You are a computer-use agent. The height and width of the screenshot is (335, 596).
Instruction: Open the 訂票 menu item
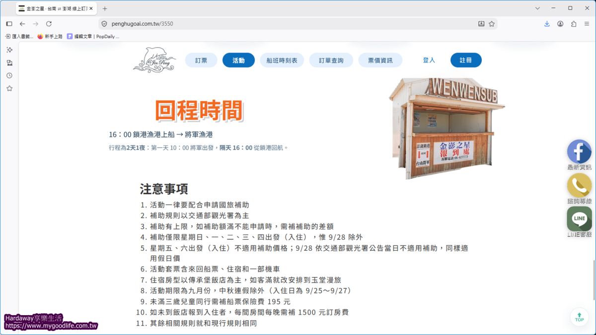pos(201,60)
